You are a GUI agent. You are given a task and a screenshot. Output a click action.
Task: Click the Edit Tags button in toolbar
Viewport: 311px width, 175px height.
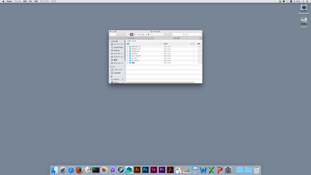(x=161, y=35)
